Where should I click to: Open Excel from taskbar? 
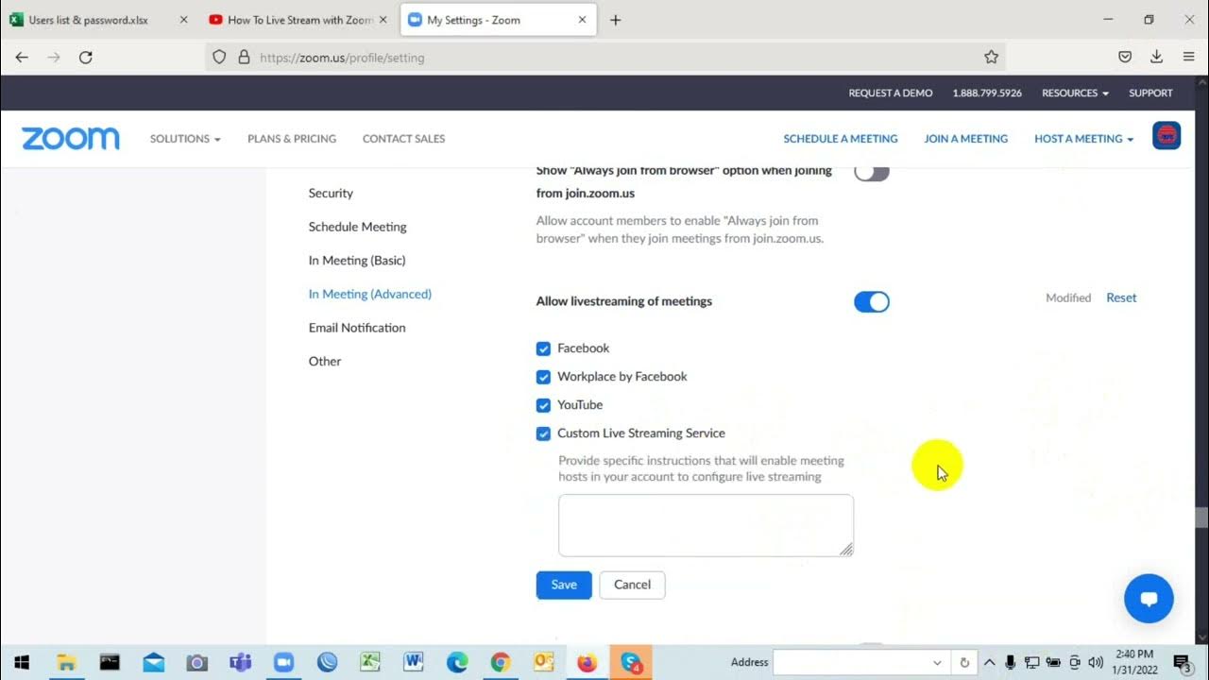pyautogui.click(x=370, y=662)
